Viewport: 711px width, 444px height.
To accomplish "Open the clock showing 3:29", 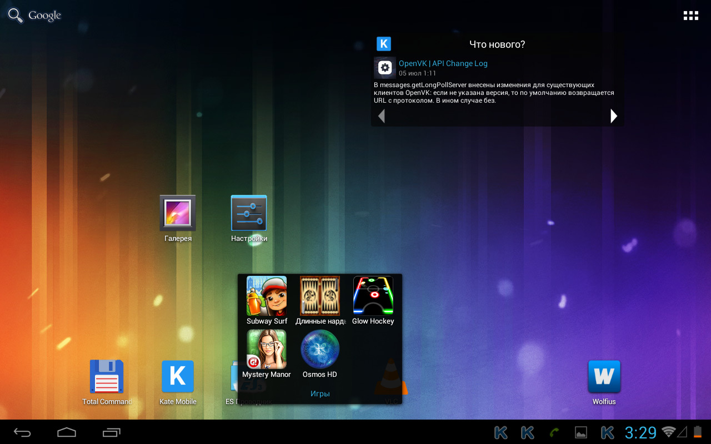I will pos(640,433).
